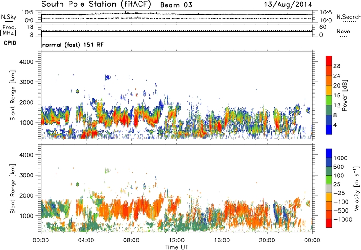Click the yellow 16–20 dB power colorbar segment
Screen dimensions: 361x250
pos(329,90)
